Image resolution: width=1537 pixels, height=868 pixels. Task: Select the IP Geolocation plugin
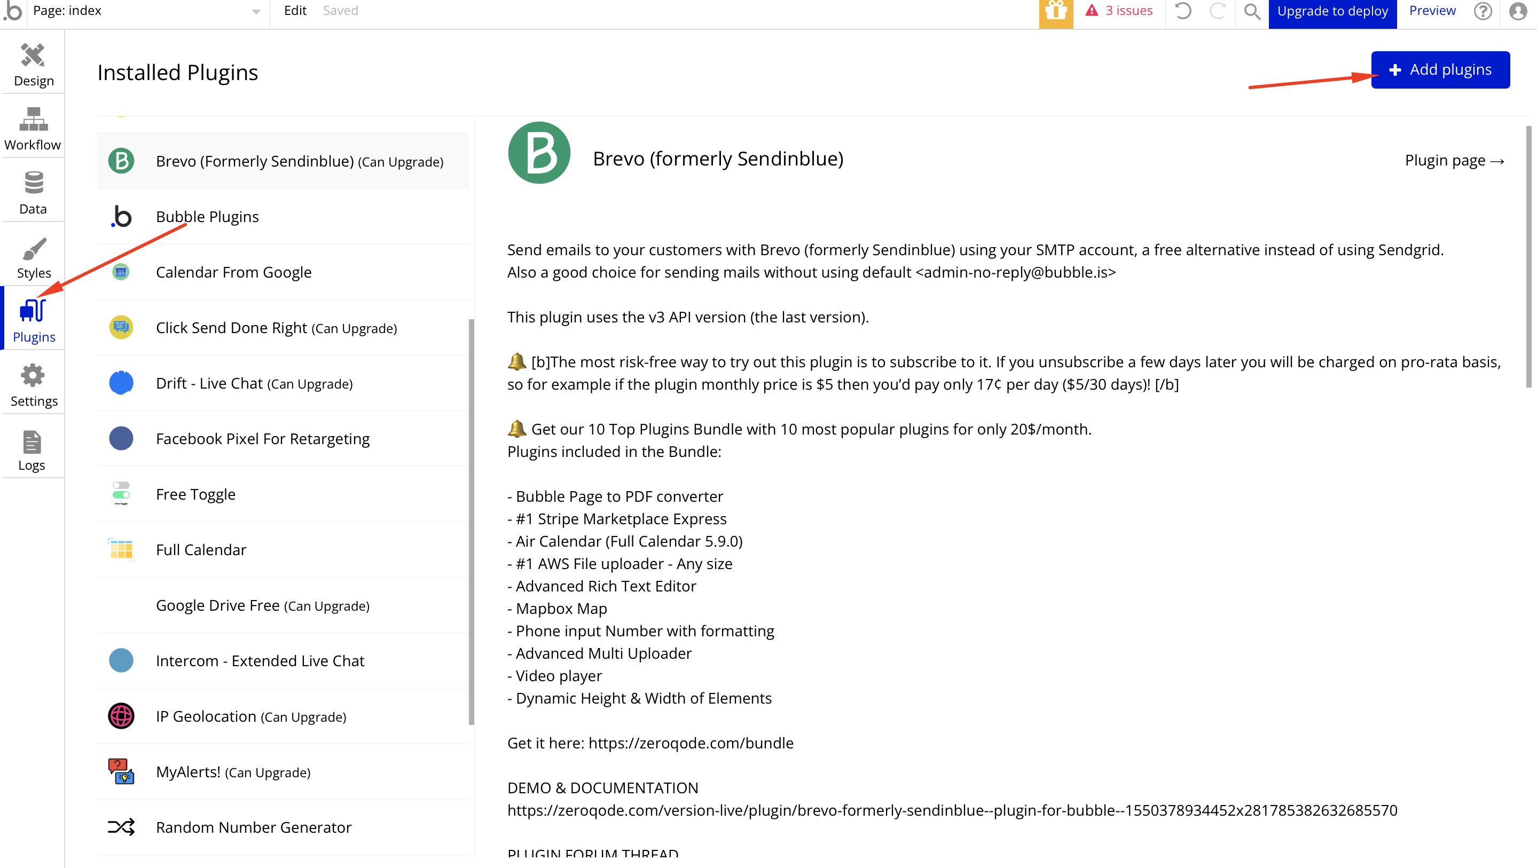coord(282,716)
